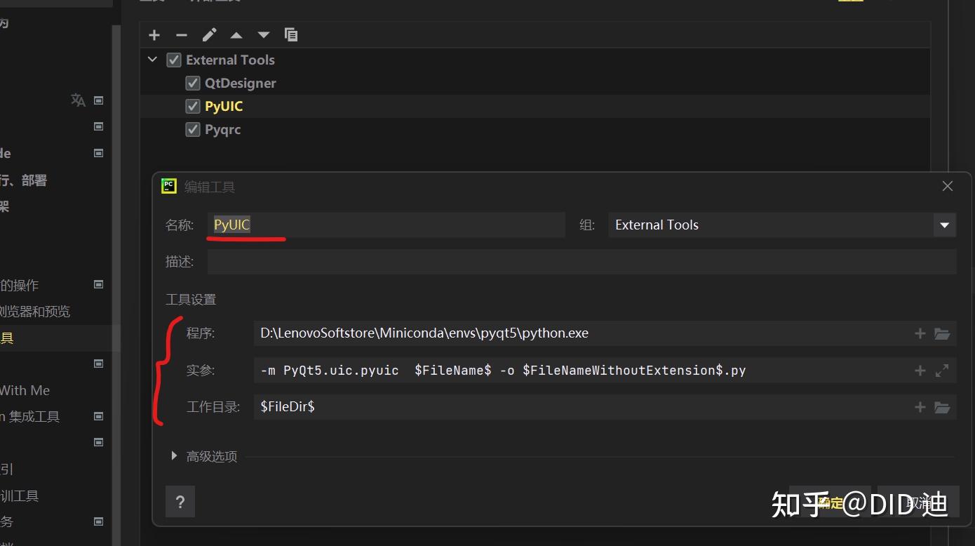Click the copy tool icon
This screenshot has width=975, height=546.
[291, 35]
